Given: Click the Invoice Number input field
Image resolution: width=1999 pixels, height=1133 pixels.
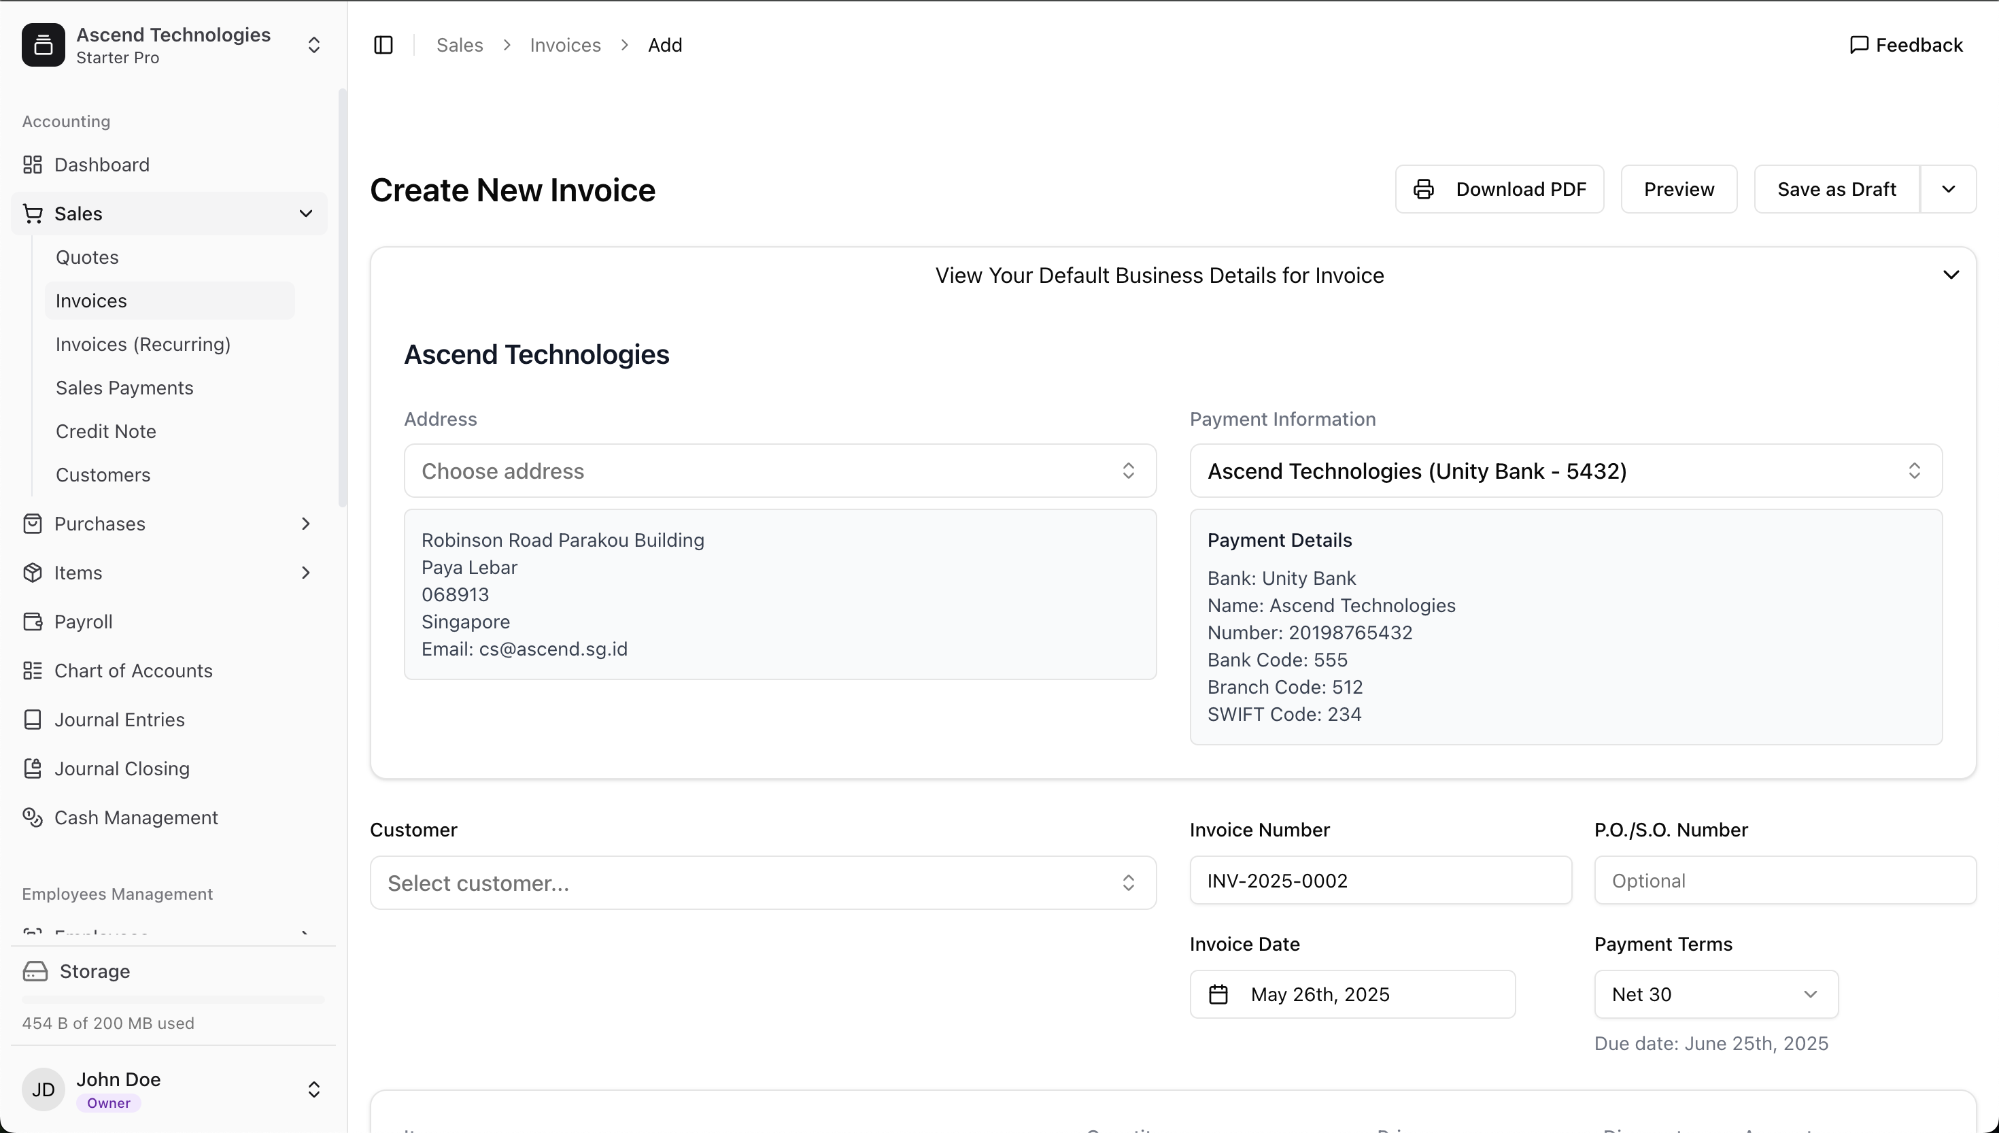Looking at the screenshot, I should (1381, 881).
